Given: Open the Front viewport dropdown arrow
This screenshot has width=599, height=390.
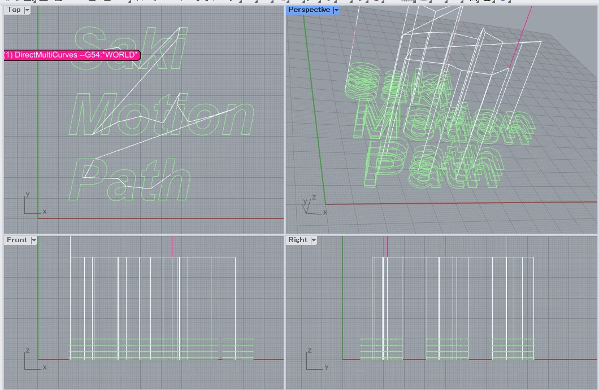Looking at the screenshot, I should pos(33,240).
